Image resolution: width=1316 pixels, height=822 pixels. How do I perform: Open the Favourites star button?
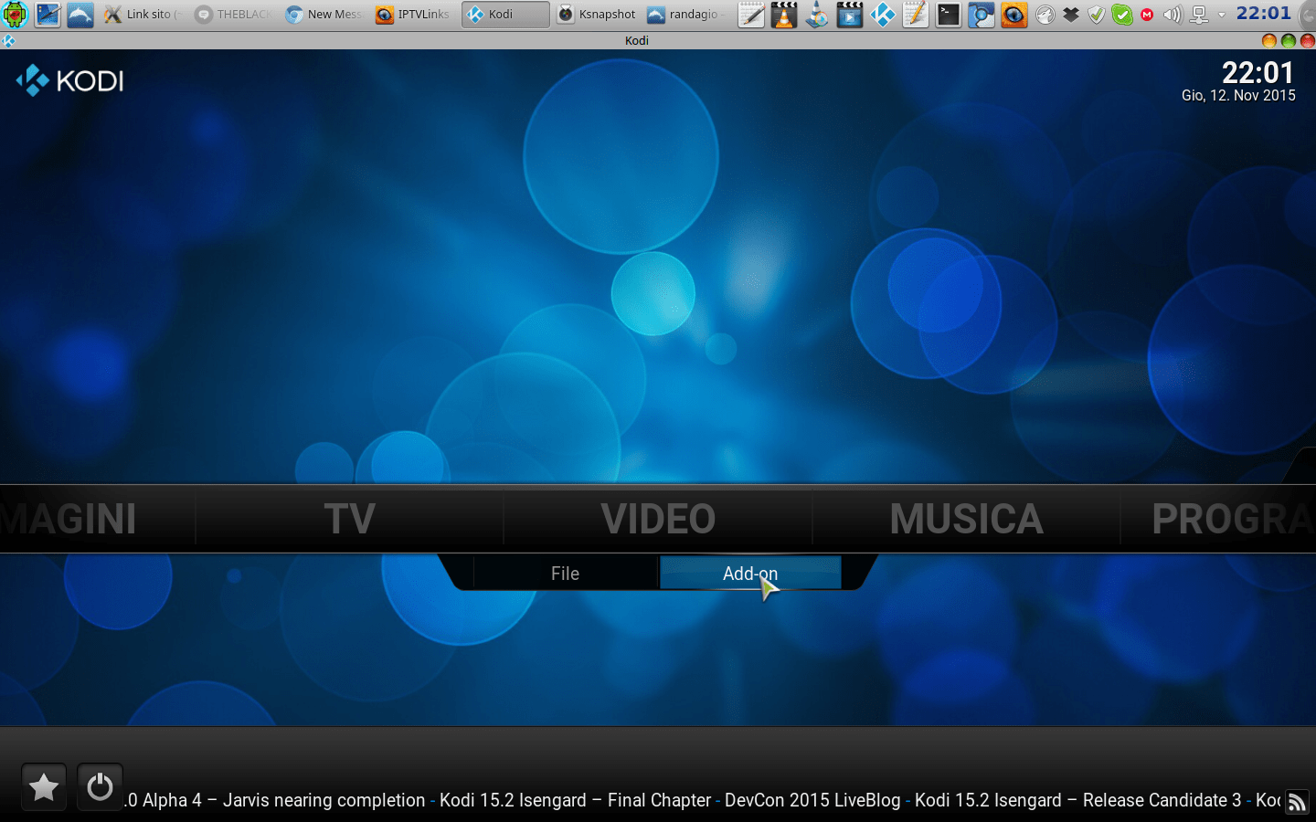tap(44, 786)
